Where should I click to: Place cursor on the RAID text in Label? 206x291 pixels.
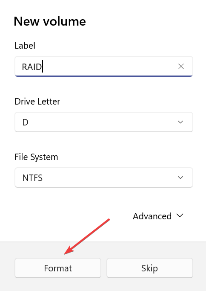click(x=32, y=67)
